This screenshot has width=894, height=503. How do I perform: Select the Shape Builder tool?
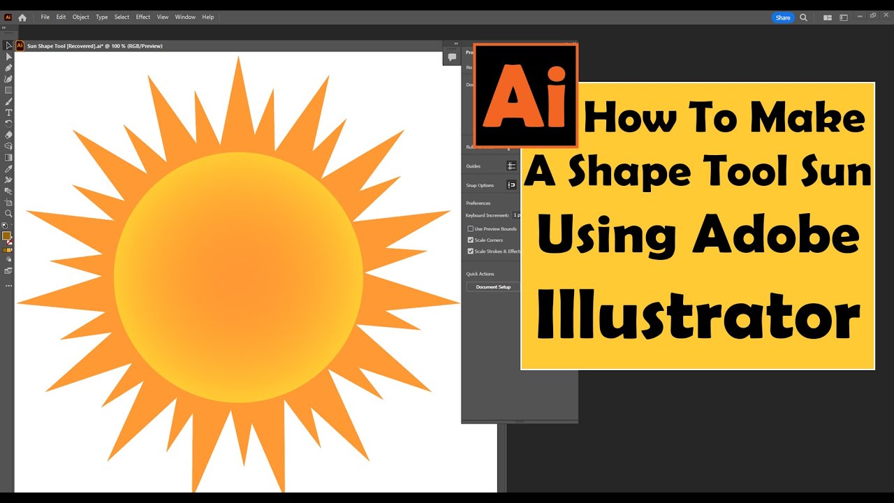pos(8,146)
